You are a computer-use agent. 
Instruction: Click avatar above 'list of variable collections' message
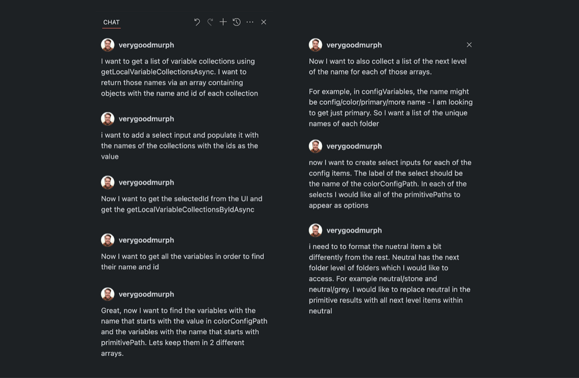[108, 45]
